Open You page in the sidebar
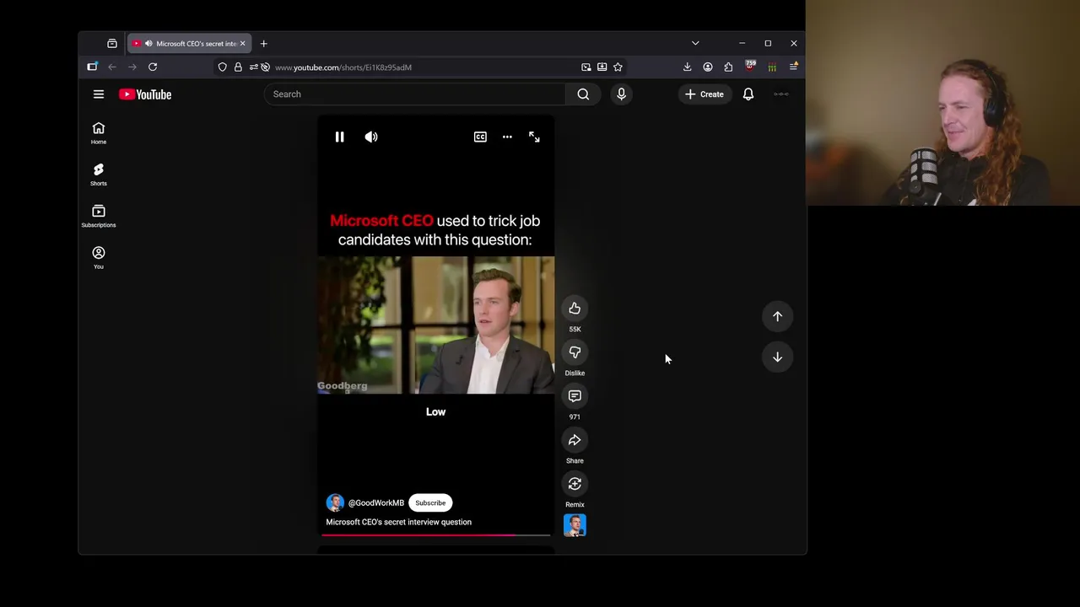The image size is (1080, 607). tap(99, 258)
